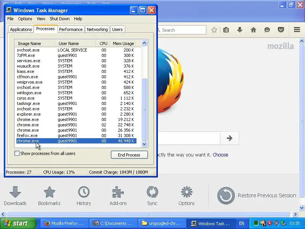Open Task Manager View menu
The image size is (305, 229).
[x=41, y=19]
